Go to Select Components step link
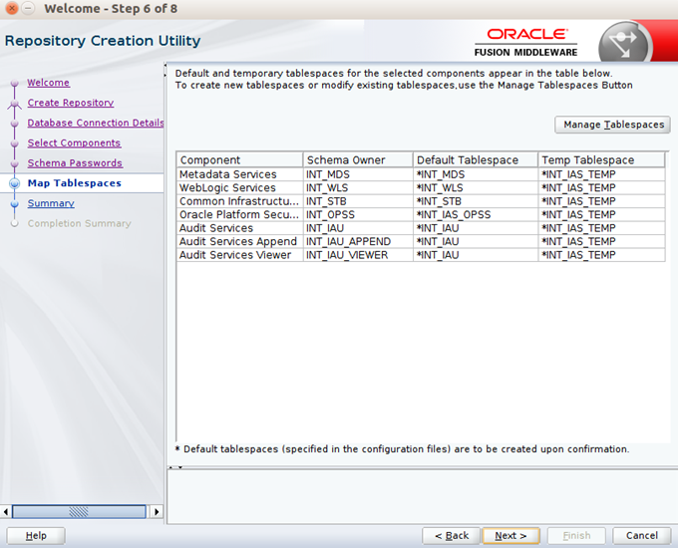This screenshot has height=549, width=678. [x=74, y=142]
